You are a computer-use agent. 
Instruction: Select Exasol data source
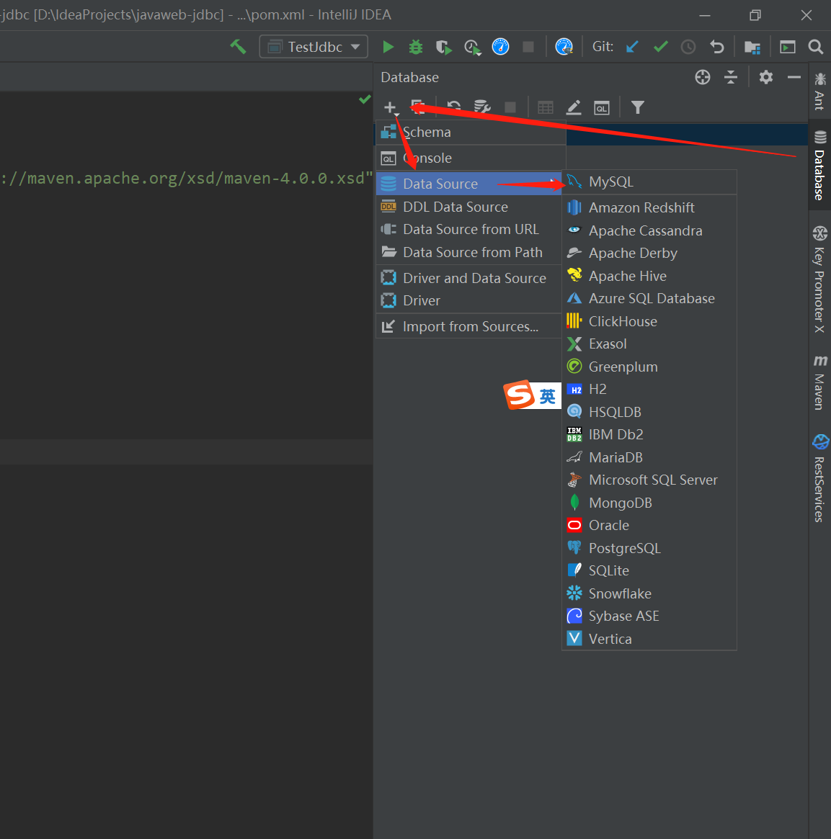[x=649, y=344]
